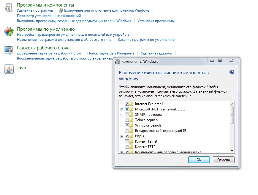Open the Удаление гаджетов link
Image resolution: width=258 pixels, height=195 pixels.
(x=156, y=53)
